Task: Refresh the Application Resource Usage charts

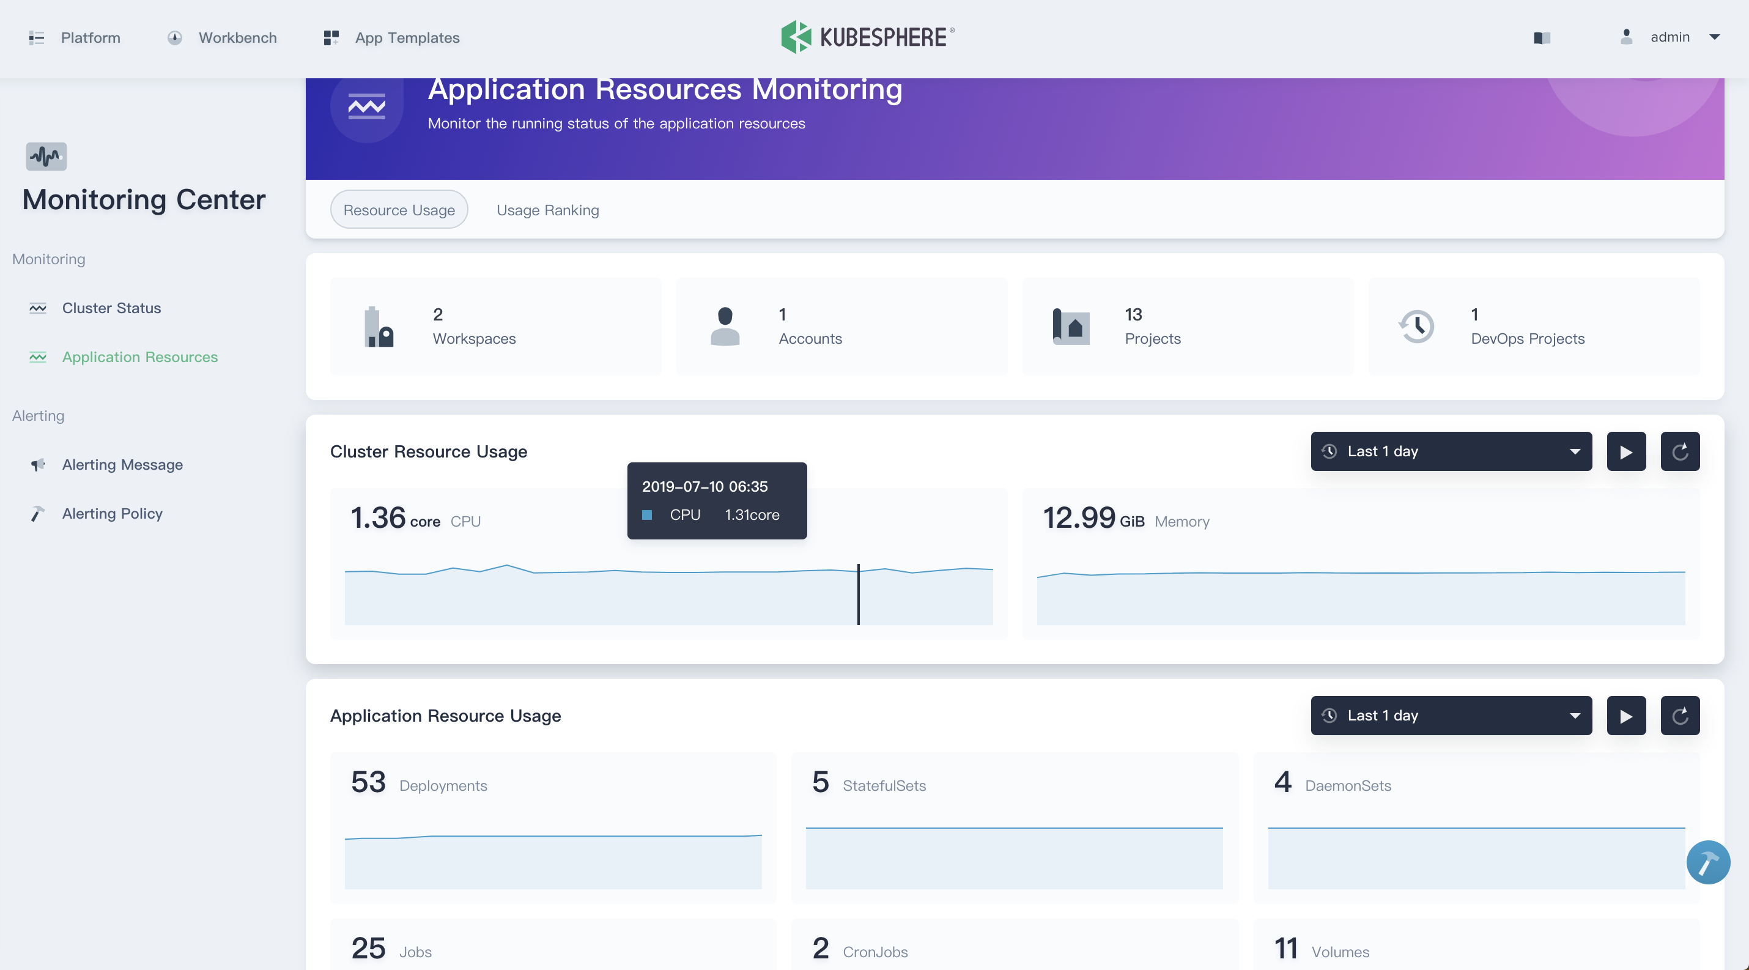Action: coord(1680,716)
